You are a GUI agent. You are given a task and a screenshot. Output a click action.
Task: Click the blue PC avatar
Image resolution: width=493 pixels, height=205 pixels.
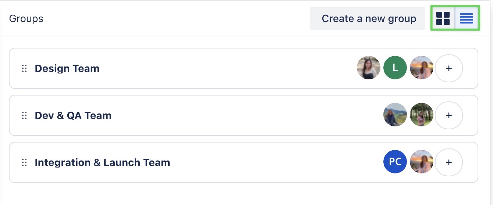(395, 162)
